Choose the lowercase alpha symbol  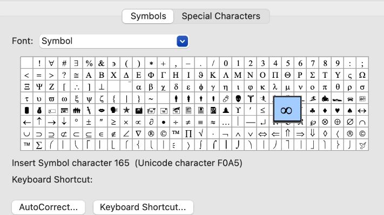138,87
